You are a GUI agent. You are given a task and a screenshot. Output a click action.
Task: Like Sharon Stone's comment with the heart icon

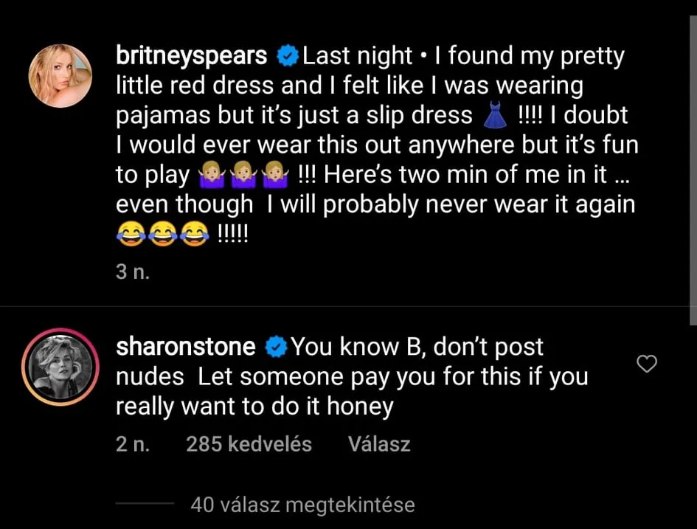[647, 364]
